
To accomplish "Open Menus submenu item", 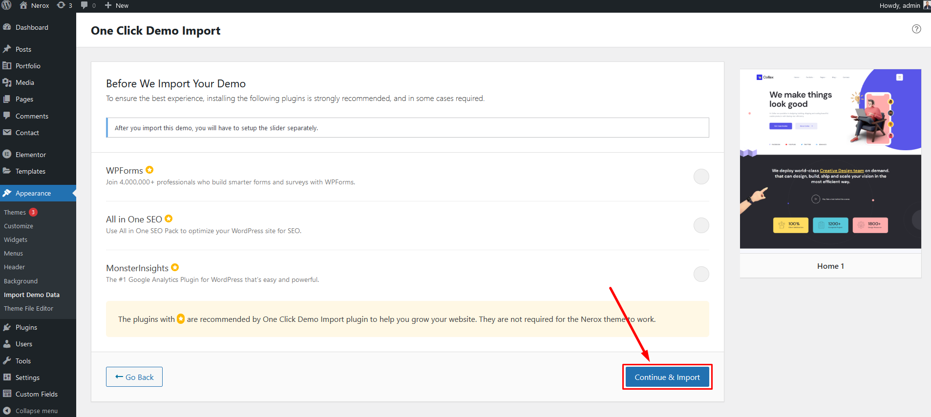I will [13, 253].
